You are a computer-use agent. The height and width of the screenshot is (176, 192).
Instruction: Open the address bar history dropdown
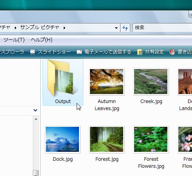point(116,28)
